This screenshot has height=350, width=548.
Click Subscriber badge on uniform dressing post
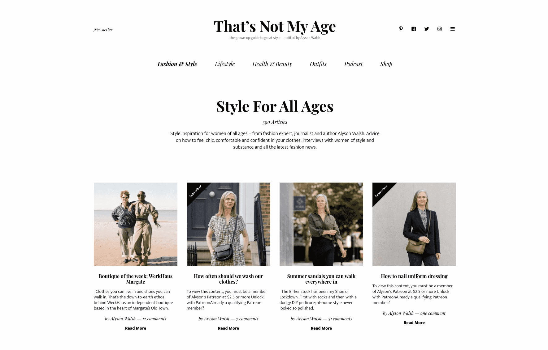click(x=381, y=191)
